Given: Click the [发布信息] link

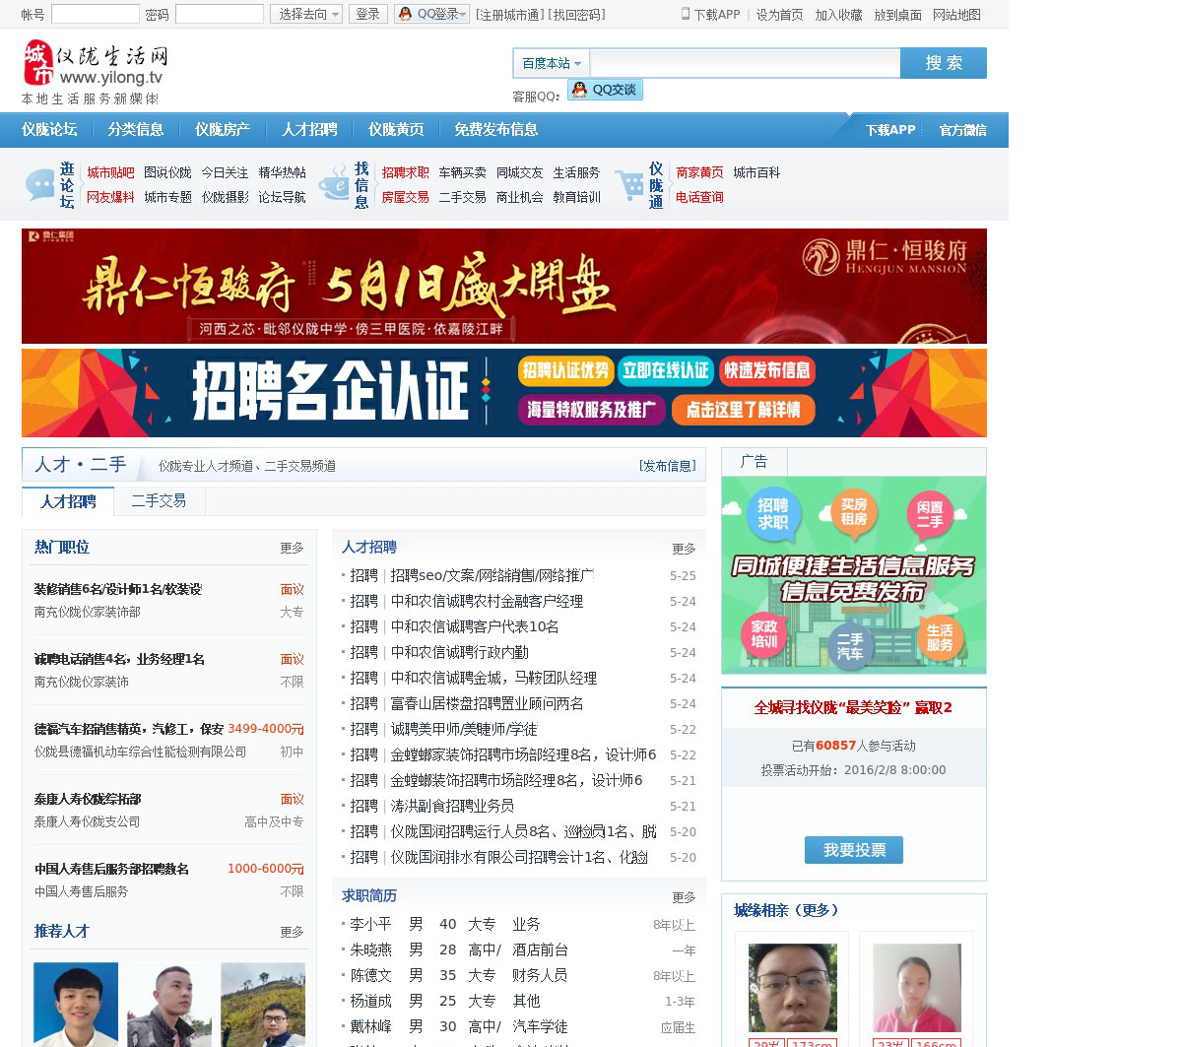Looking at the screenshot, I should click(x=668, y=466).
